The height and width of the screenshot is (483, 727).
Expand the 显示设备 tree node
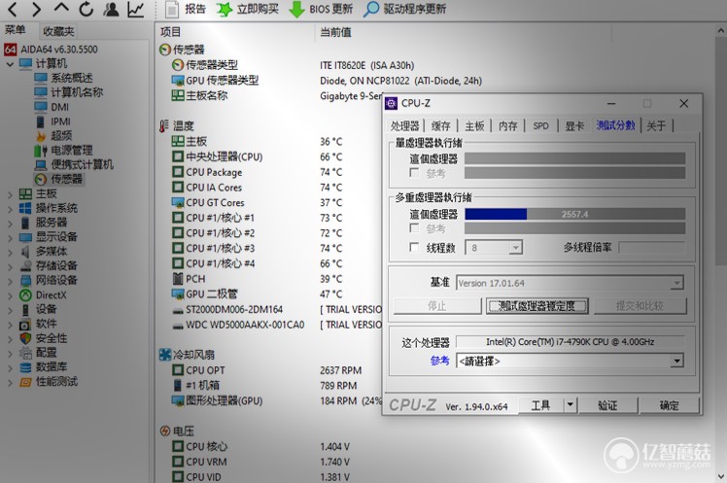point(10,238)
